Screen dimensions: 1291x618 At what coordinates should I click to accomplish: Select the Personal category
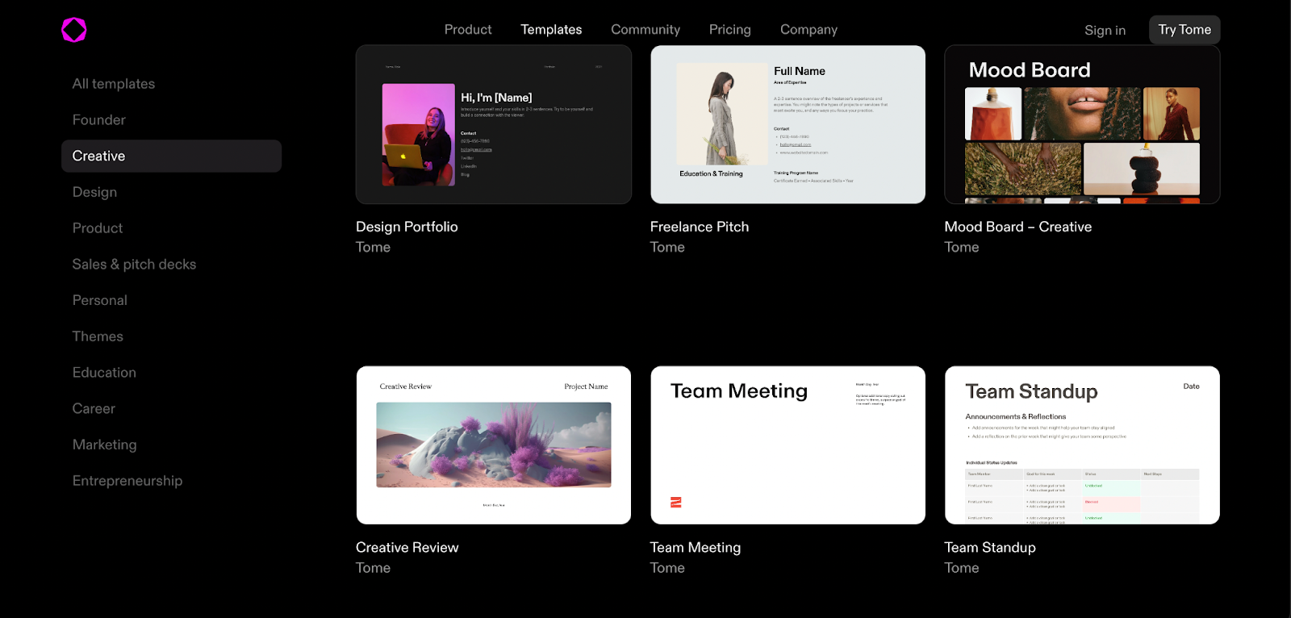pyautogui.click(x=100, y=300)
